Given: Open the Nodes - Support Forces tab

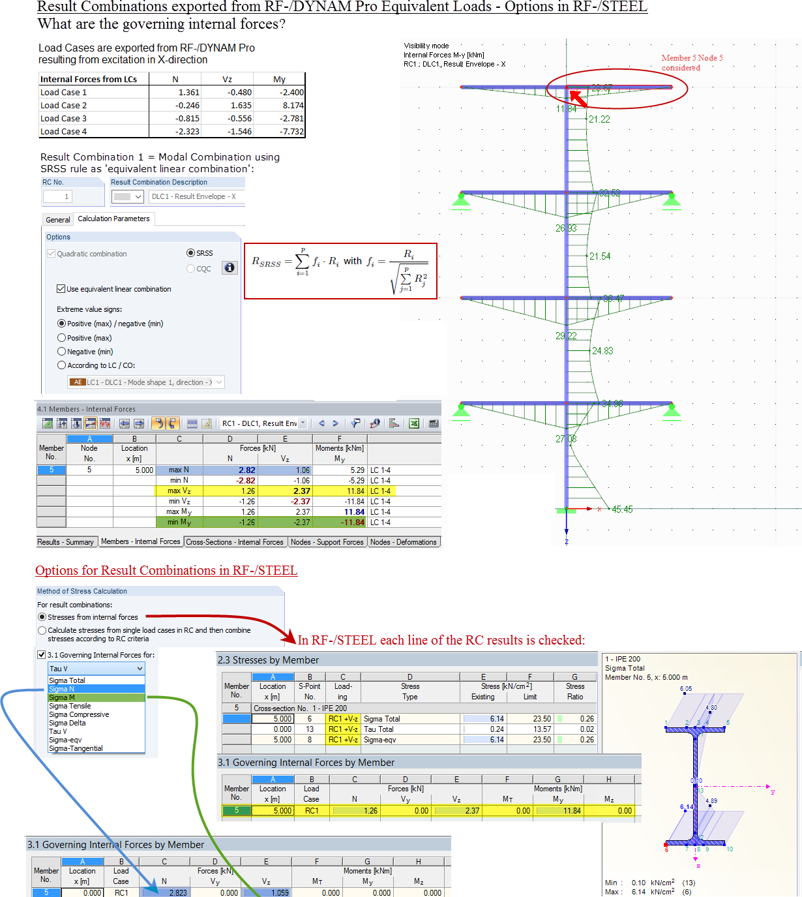Looking at the screenshot, I should point(327,541).
